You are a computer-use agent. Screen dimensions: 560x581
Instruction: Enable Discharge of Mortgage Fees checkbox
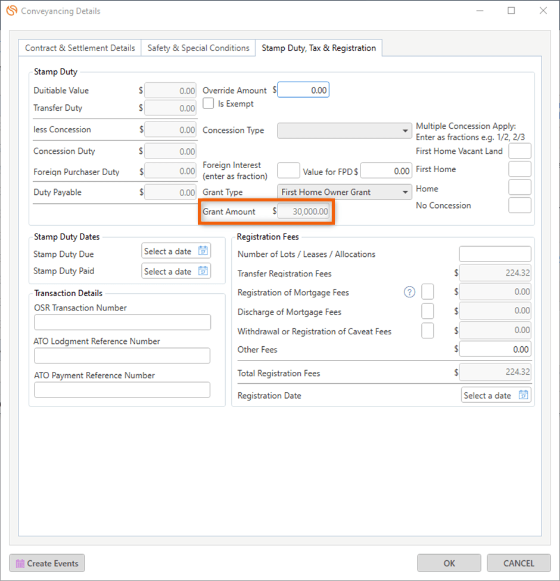427,311
